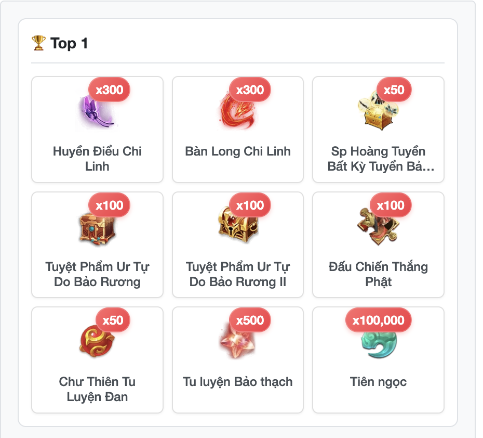Click the Top 1 heading text
This screenshot has width=483, height=438.
click(x=69, y=43)
